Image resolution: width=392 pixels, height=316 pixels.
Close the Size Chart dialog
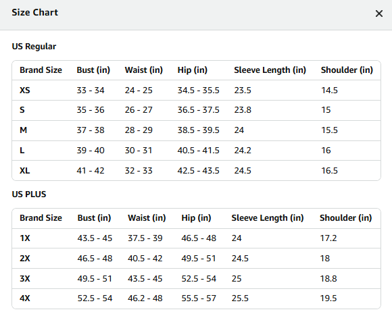(x=379, y=14)
